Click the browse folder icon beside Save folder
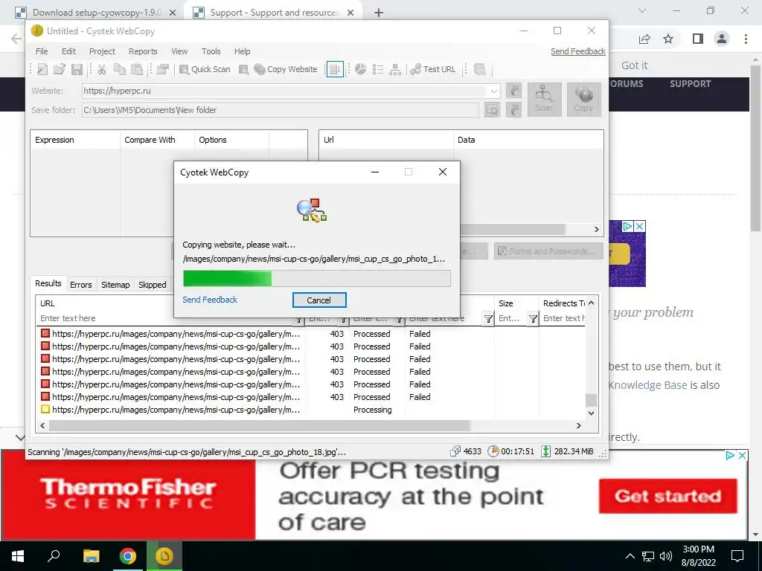This screenshot has width=762, height=571. point(493,110)
